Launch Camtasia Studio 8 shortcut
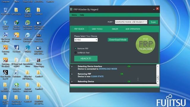Image resolution: width=190 pixels, height=107 pixels. point(28,12)
